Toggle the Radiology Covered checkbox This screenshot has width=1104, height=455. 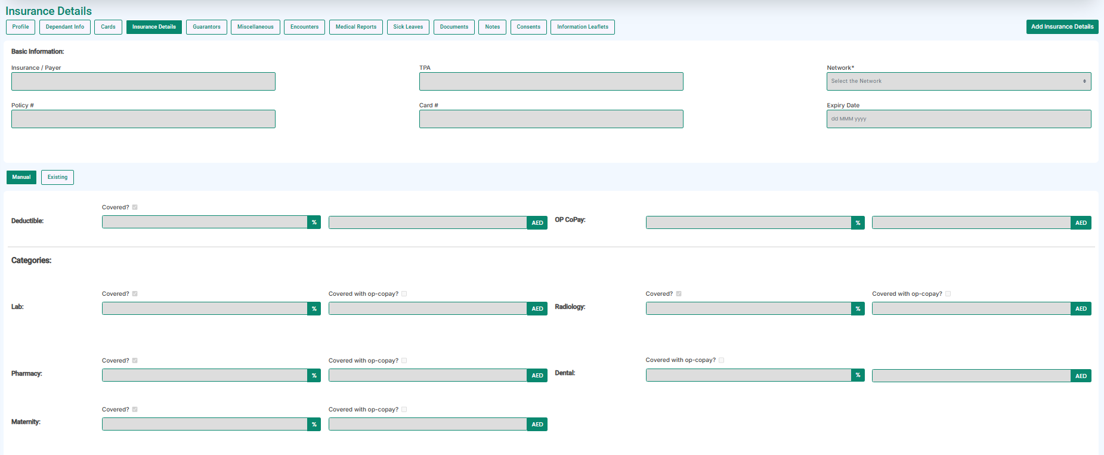coord(679,294)
